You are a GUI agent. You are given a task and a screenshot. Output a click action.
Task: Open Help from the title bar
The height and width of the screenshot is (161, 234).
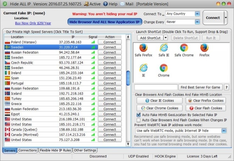pos(110,4)
